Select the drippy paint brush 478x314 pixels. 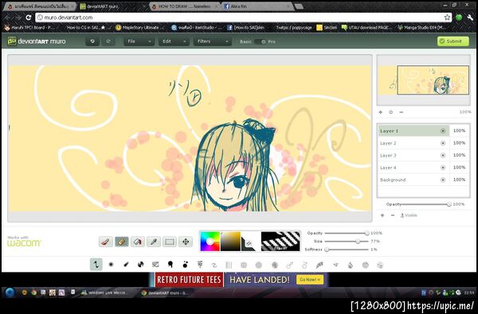click(x=170, y=265)
